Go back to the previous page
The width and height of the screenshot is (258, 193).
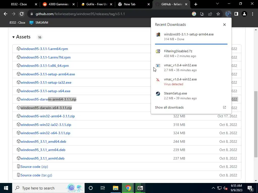point(6,14)
